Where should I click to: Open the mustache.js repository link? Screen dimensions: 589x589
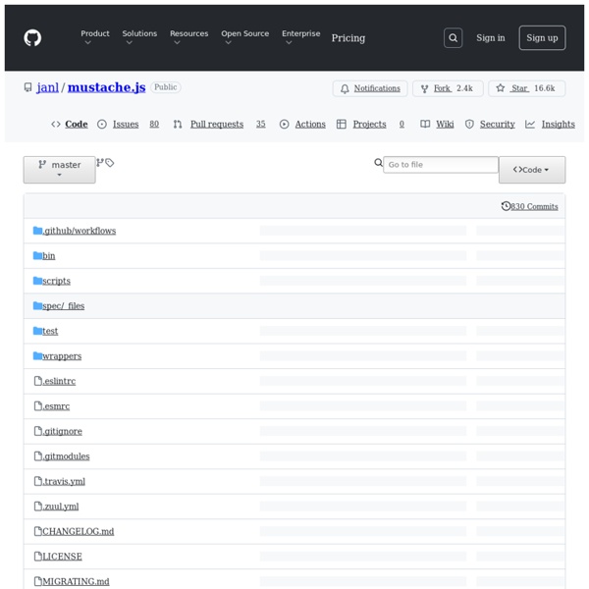point(106,87)
